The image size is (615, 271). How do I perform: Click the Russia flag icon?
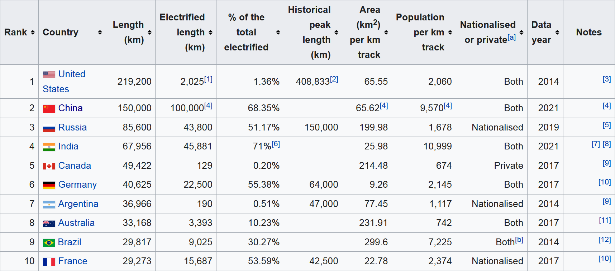click(49, 128)
